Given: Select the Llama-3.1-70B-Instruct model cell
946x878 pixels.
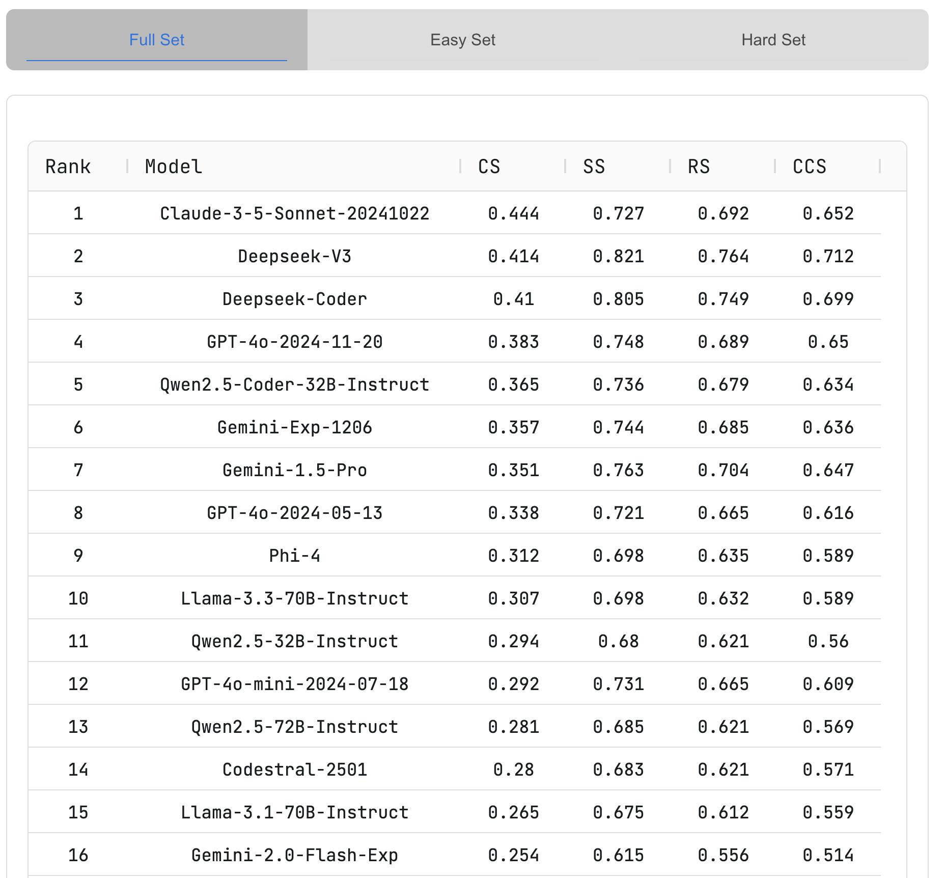Looking at the screenshot, I should 295,812.
